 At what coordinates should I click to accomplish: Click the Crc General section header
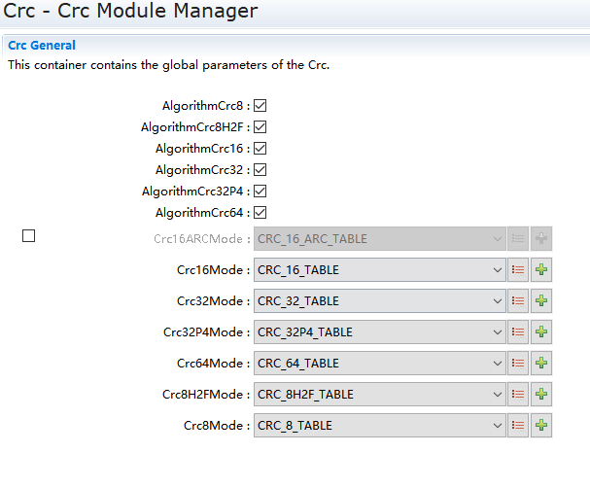[x=42, y=46]
